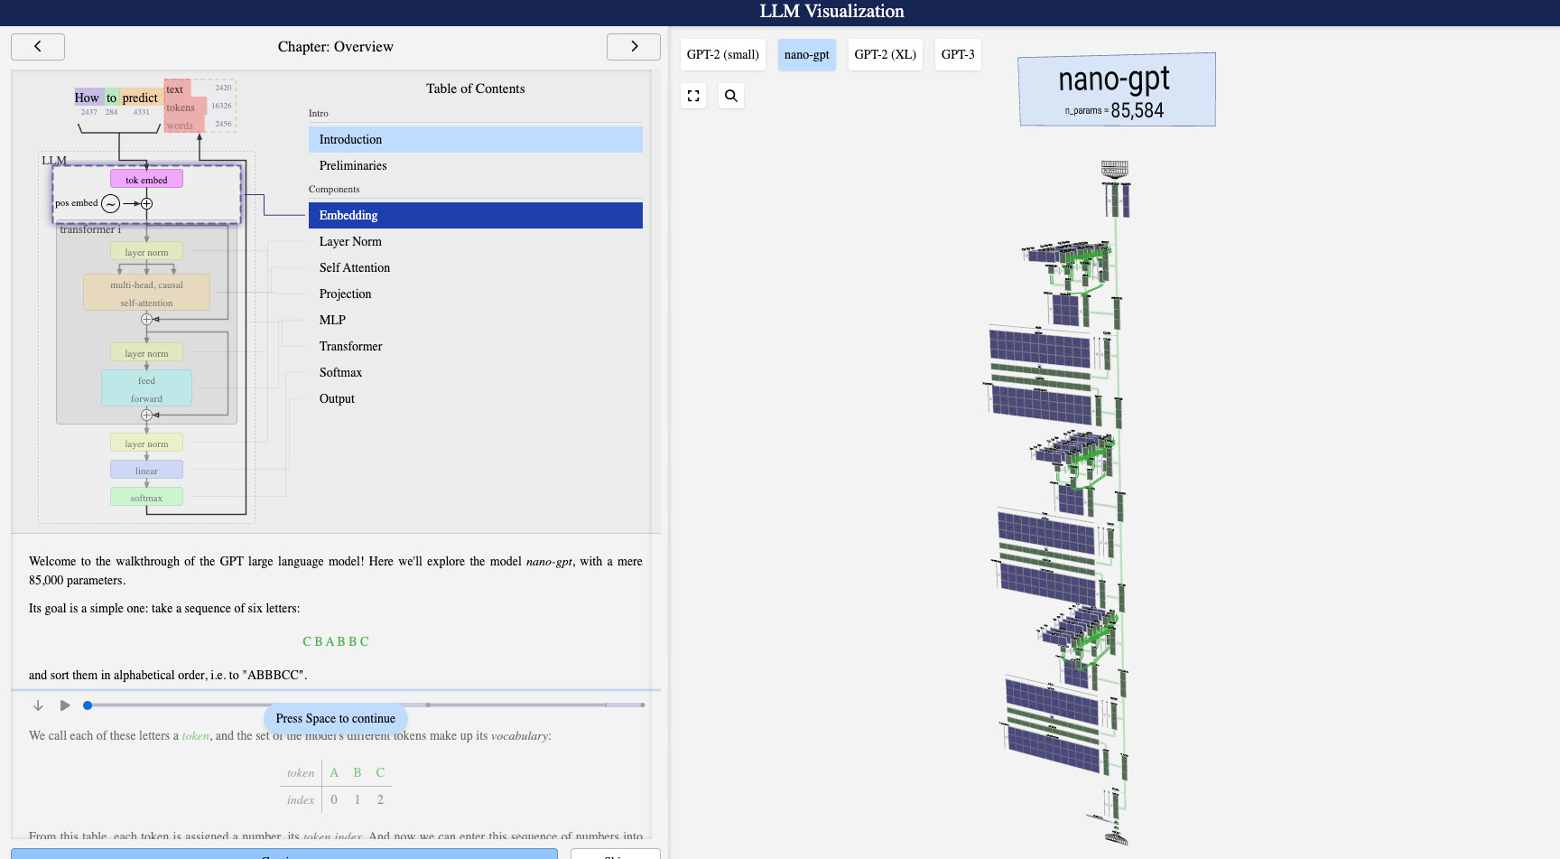This screenshot has width=1560, height=859.
Task: Click the 'predict' token in the diagram
Action: tap(140, 98)
